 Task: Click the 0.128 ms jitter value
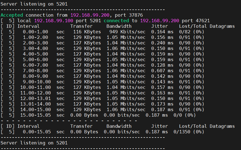point(162,65)
